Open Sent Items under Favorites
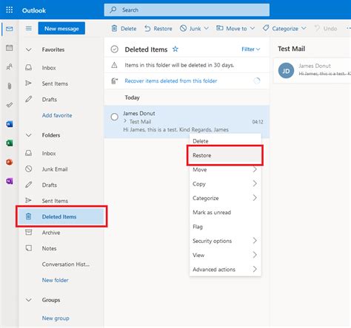Viewport: 351px width, 328px height. tap(61, 83)
